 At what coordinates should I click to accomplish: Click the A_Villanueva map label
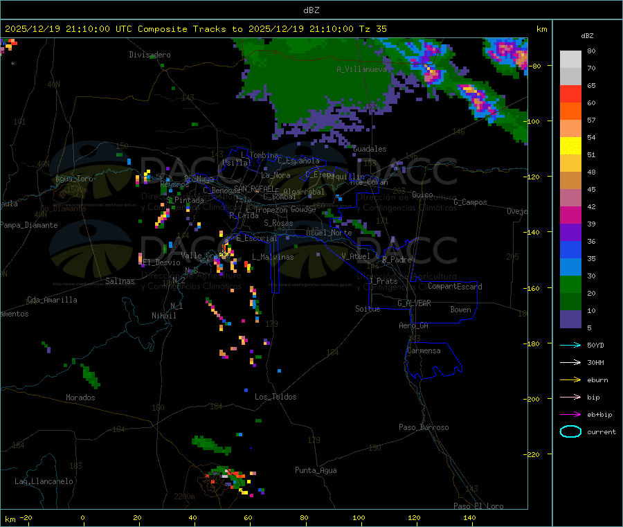coord(361,69)
